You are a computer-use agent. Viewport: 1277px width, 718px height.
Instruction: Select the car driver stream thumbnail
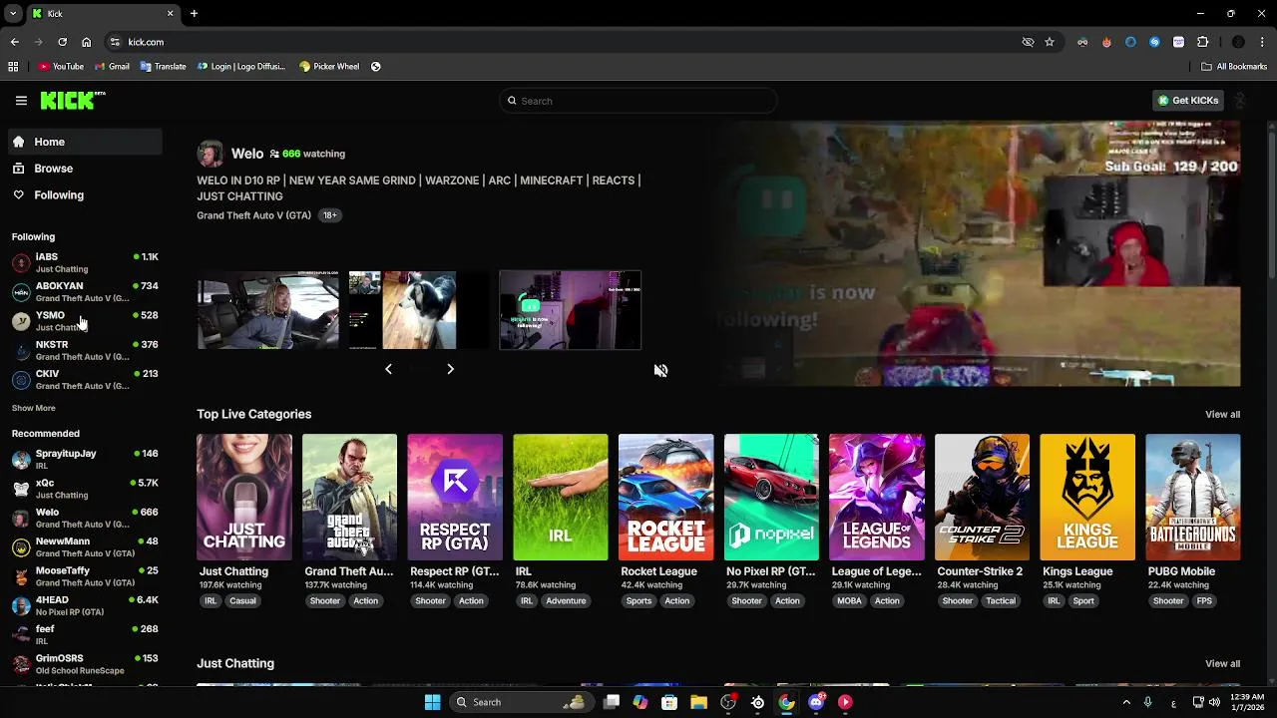267,310
